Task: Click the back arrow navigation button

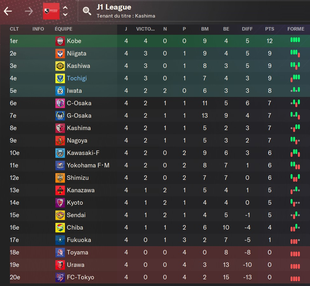Action: click(x=8, y=11)
